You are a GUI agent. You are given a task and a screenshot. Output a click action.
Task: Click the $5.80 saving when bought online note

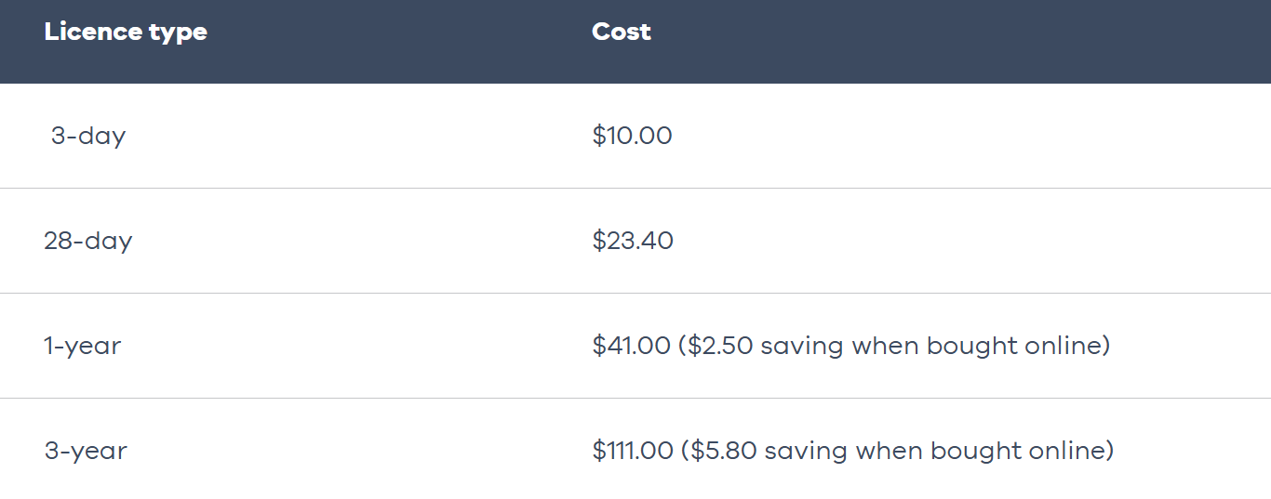point(897,451)
